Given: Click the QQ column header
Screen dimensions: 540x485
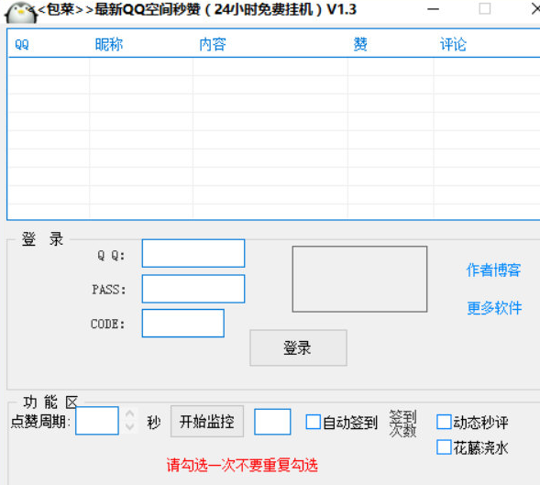Looking at the screenshot, I should coord(22,45).
